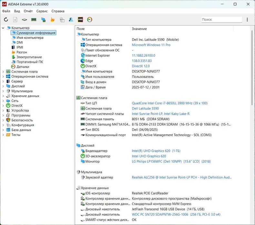Open the OSD panel toolbar icon
The image size is (255, 225).
pos(80,20)
